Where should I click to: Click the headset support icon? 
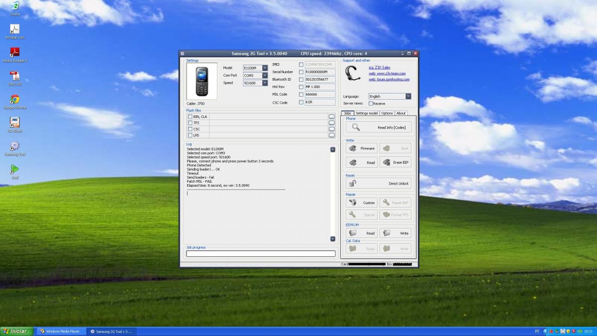[x=352, y=73]
